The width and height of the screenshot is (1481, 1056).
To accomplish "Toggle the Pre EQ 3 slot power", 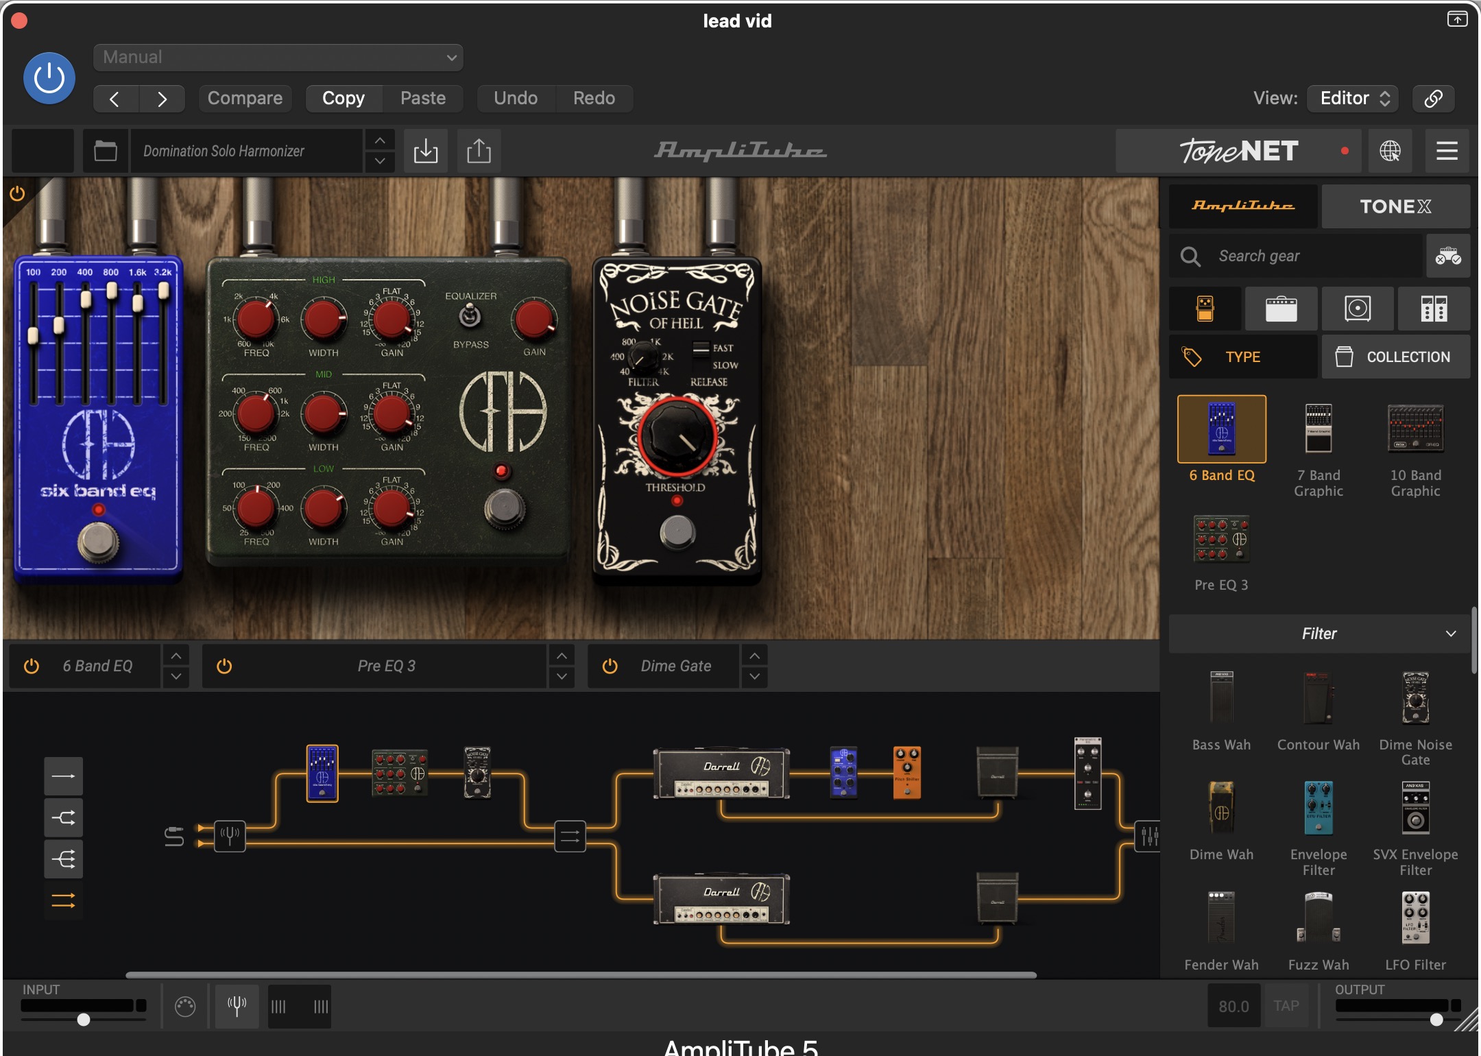I will point(224,666).
